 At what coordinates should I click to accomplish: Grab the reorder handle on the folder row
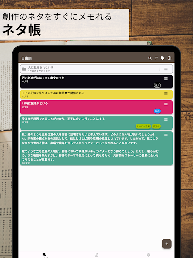click(x=166, y=69)
